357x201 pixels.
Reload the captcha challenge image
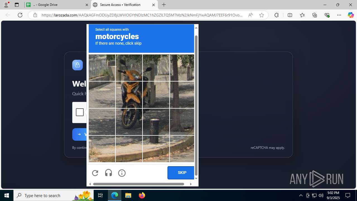click(x=95, y=173)
